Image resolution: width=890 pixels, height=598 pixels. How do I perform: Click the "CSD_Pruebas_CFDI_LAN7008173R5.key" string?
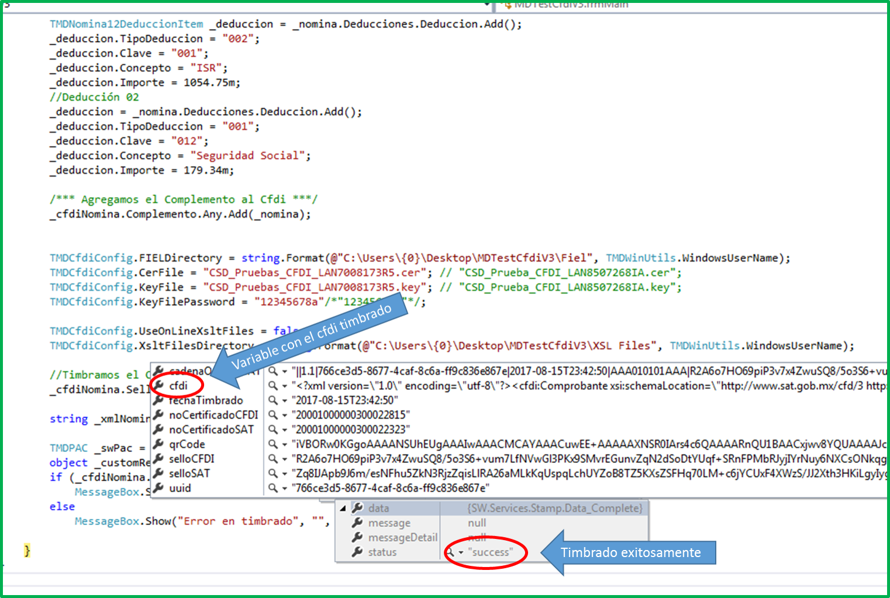pyautogui.click(x=315, y=287)
